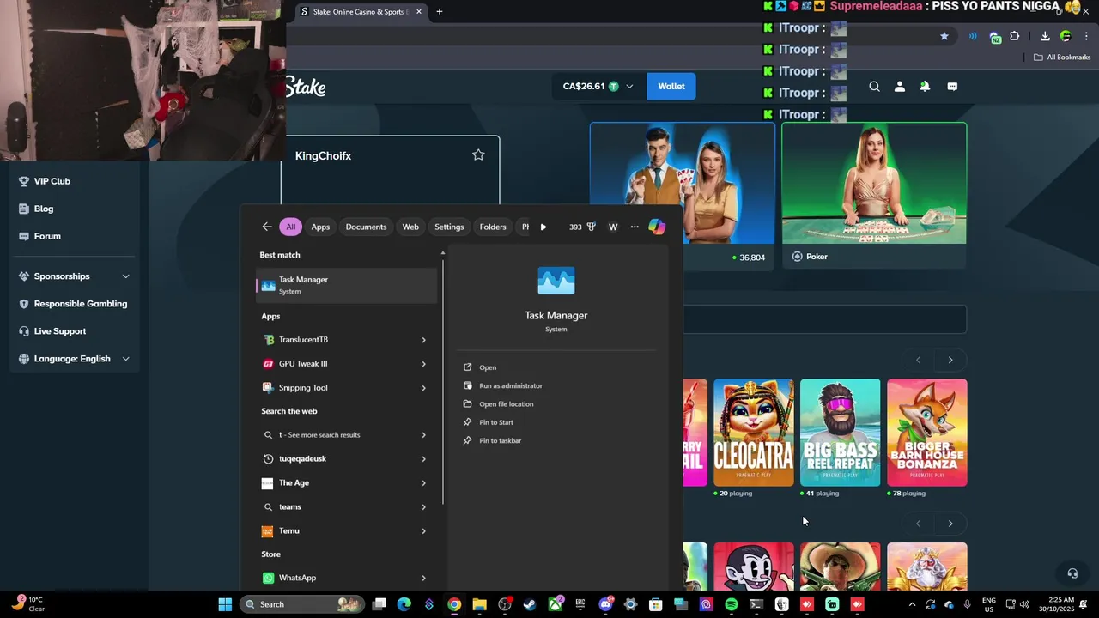The image size is (1099, 618).
Task: Go back with search panel arrow
Action: pyautogui.click(x=267, y=227)
